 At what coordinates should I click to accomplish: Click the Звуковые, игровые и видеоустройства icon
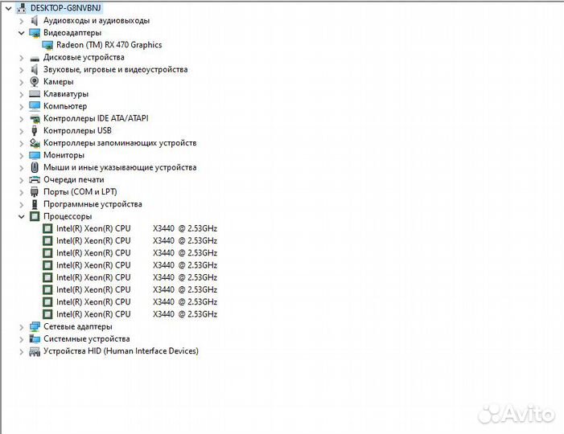click(x=35, y=69)
